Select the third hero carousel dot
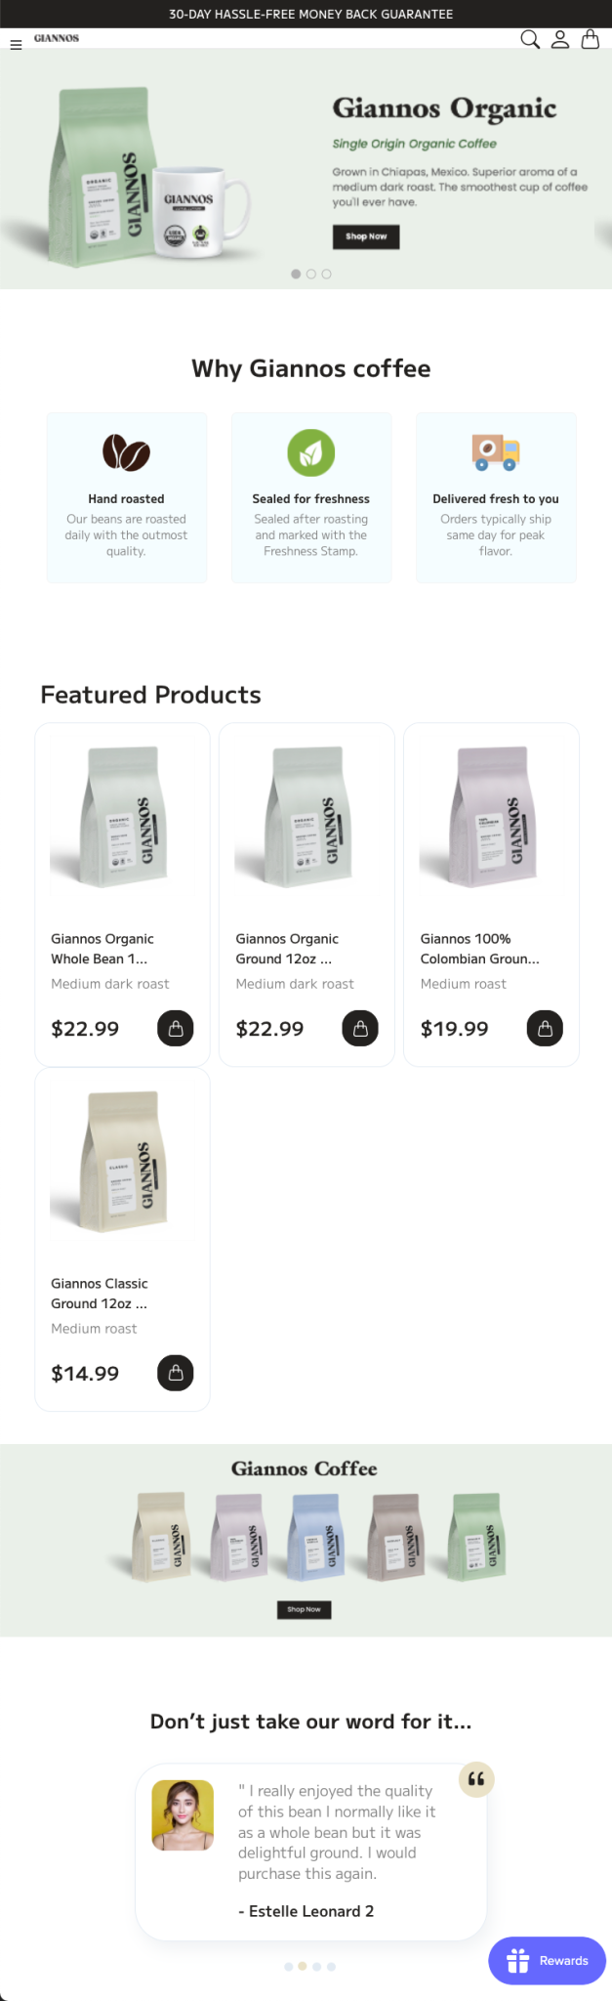 [x=326, y=275]
